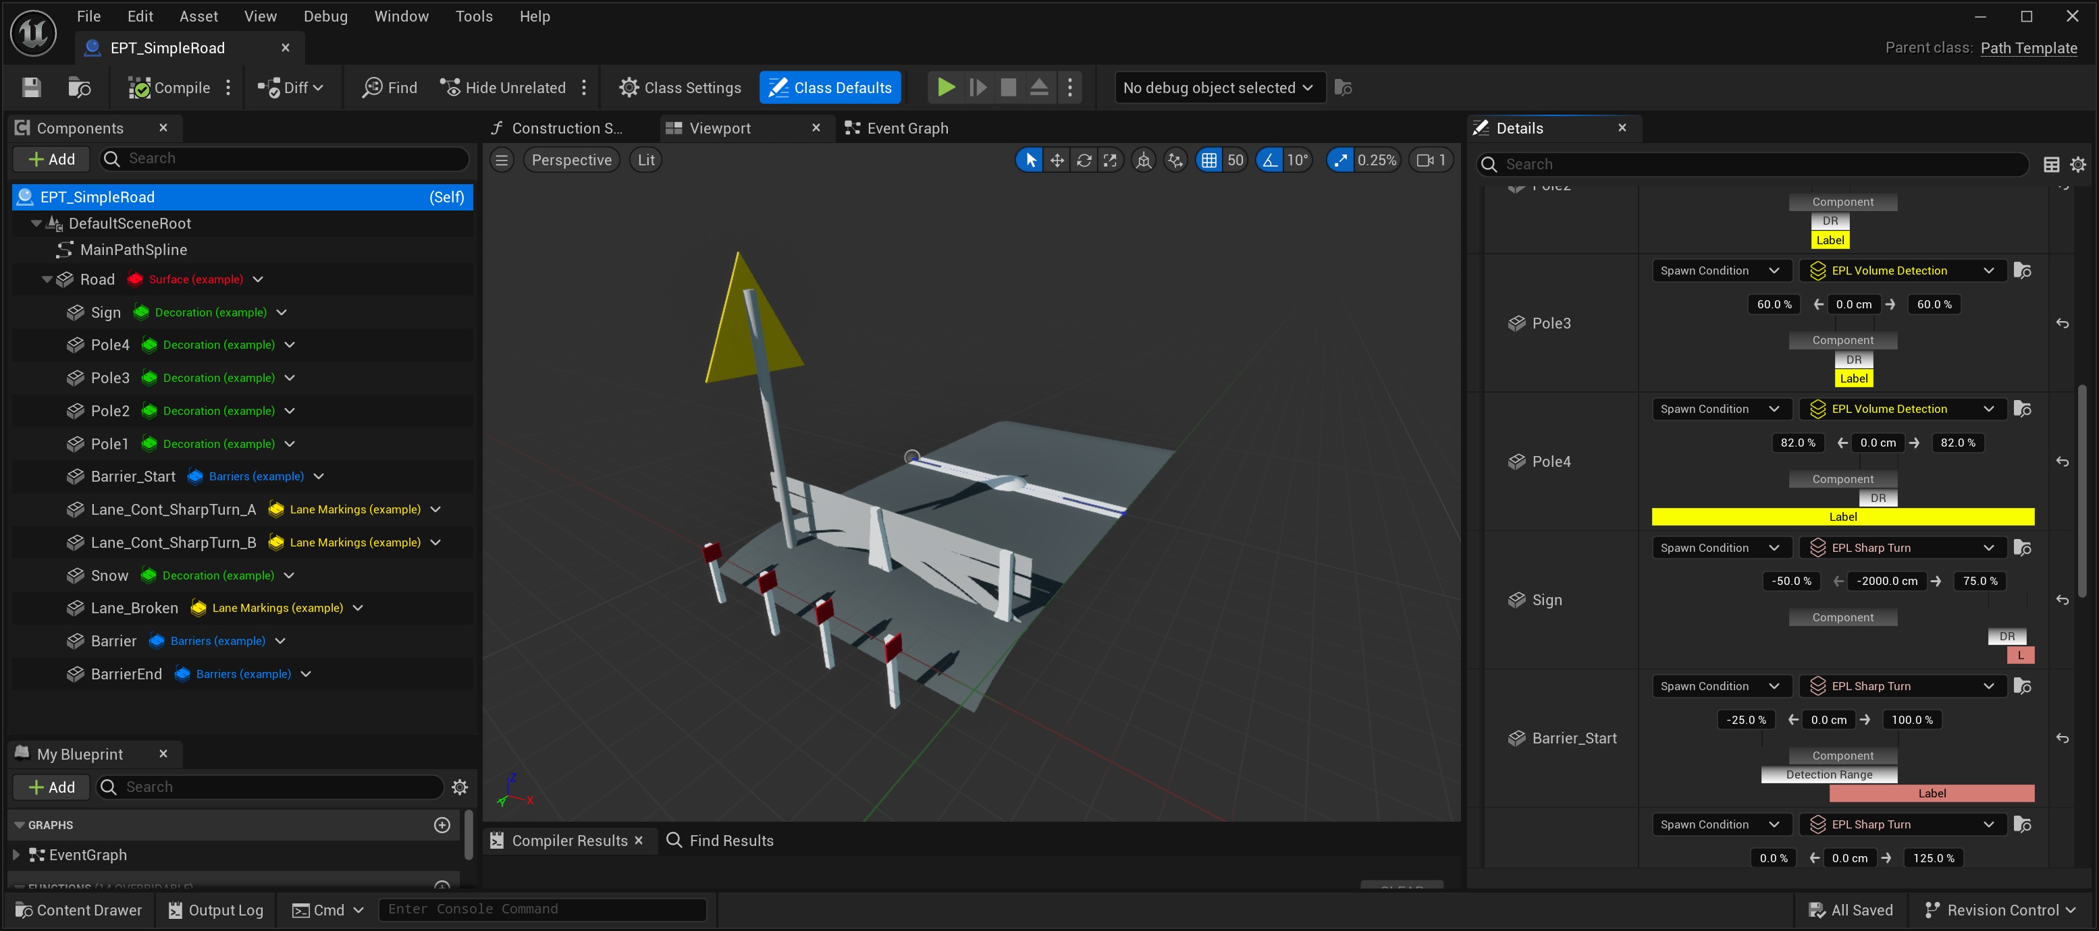Toggle grid snapping in viewport
2099x931 pixels.
[x=1209, y=161]
